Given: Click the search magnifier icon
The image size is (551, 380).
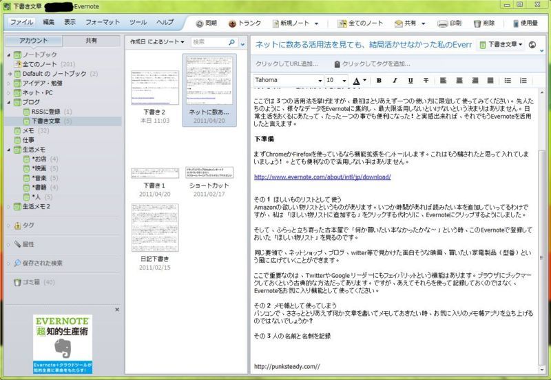Looking at the screenshot, I should pos(231,42).
